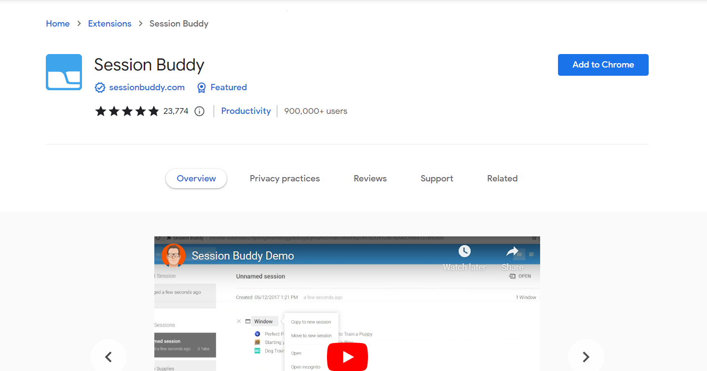707x371 pixels.
Task: Play the Session Buddy Demo video
Action: point(347,357)
